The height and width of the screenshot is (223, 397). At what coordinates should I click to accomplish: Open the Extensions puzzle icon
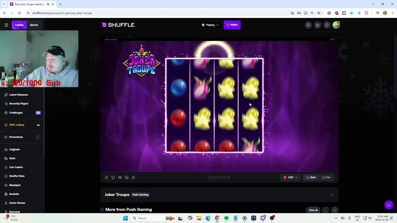tap(366, 13)
